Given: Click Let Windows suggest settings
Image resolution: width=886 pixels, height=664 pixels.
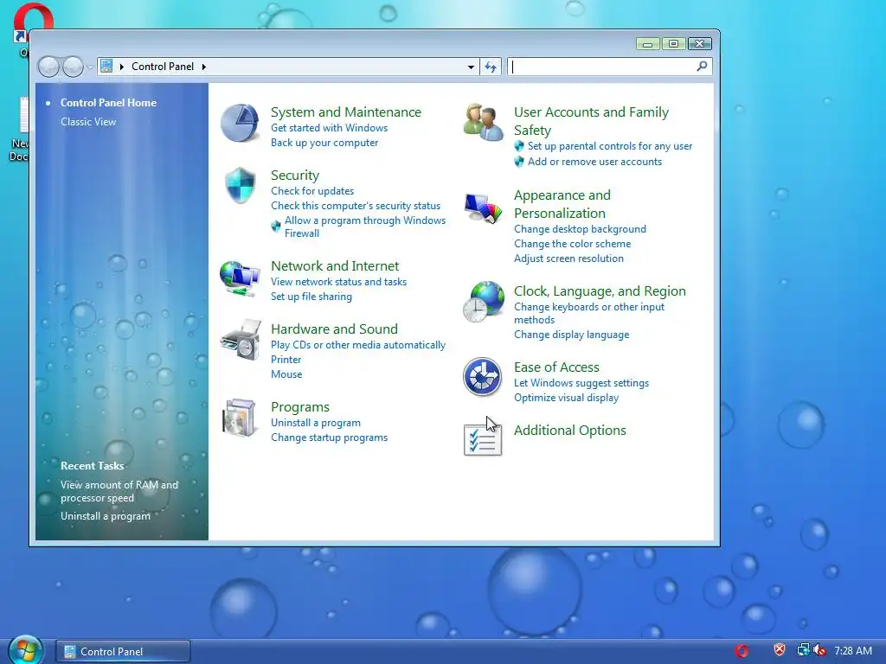Looking at the screenshot, I should (581, 383).
